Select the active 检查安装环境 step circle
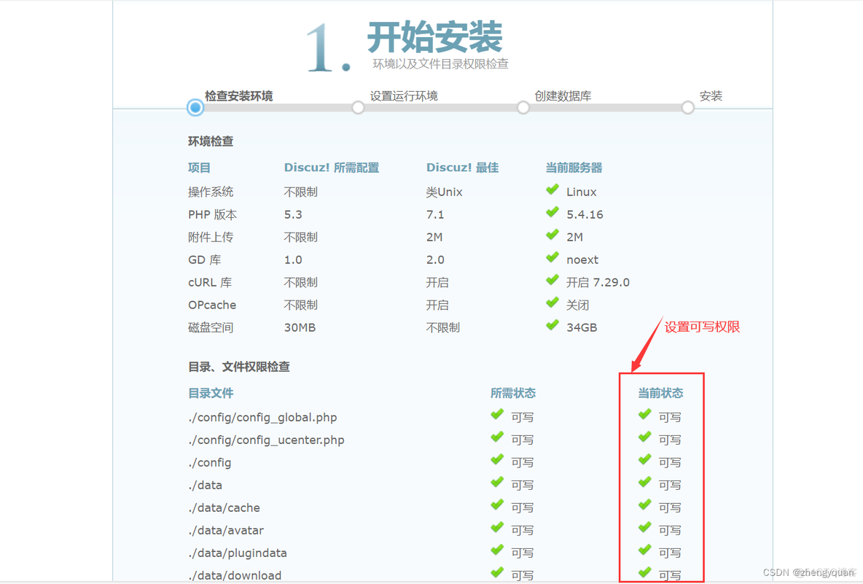863x584 pixels. pyautogui.click(x=195, y=107)
